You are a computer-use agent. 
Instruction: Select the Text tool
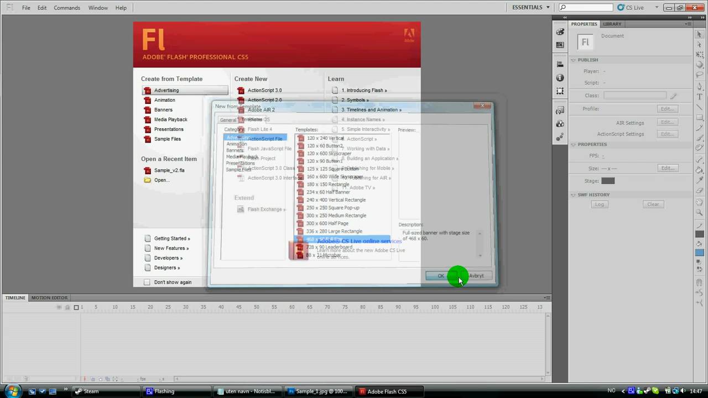pyautogui.click(x=700, y=97)
